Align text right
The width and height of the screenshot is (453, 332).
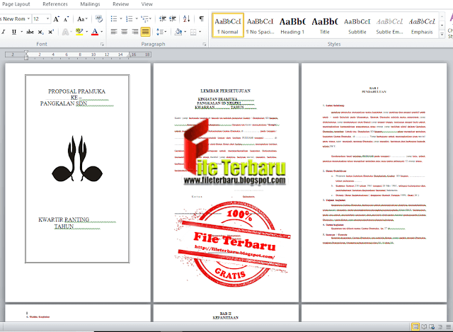(135, 32)
